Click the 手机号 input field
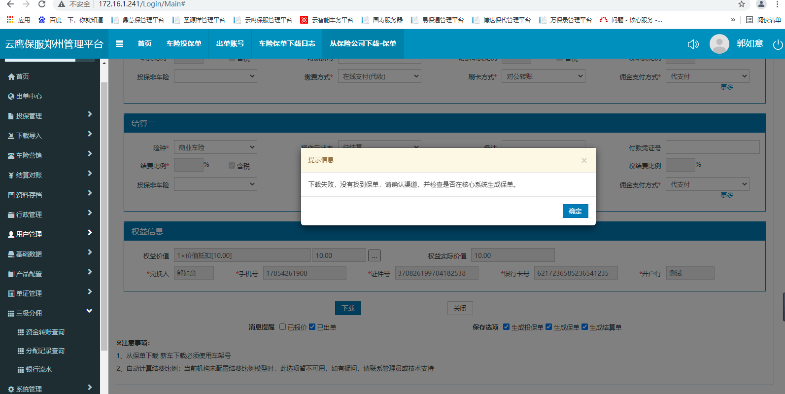The width and height of the screenshot is (785, 394). (305, 273)
